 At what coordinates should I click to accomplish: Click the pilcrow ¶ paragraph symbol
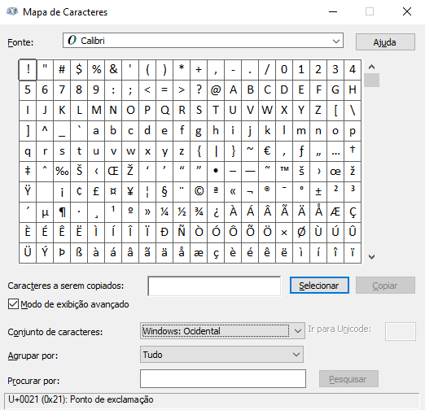point(62,212)
